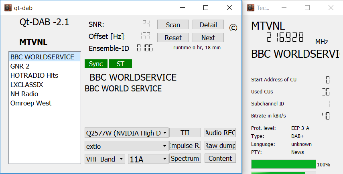Click BBC WORLD SERVICE dynamic label text

click(123, 89)
